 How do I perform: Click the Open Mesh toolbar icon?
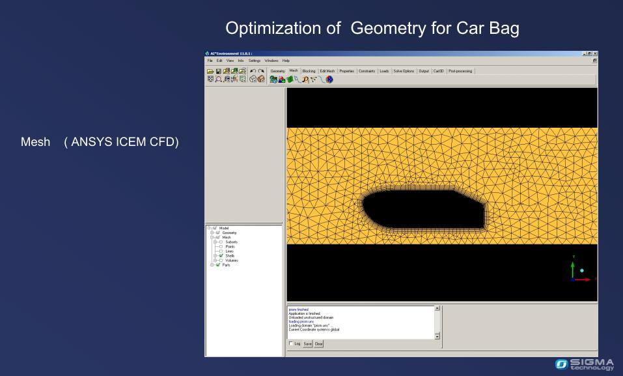click(x=234, y=71)
